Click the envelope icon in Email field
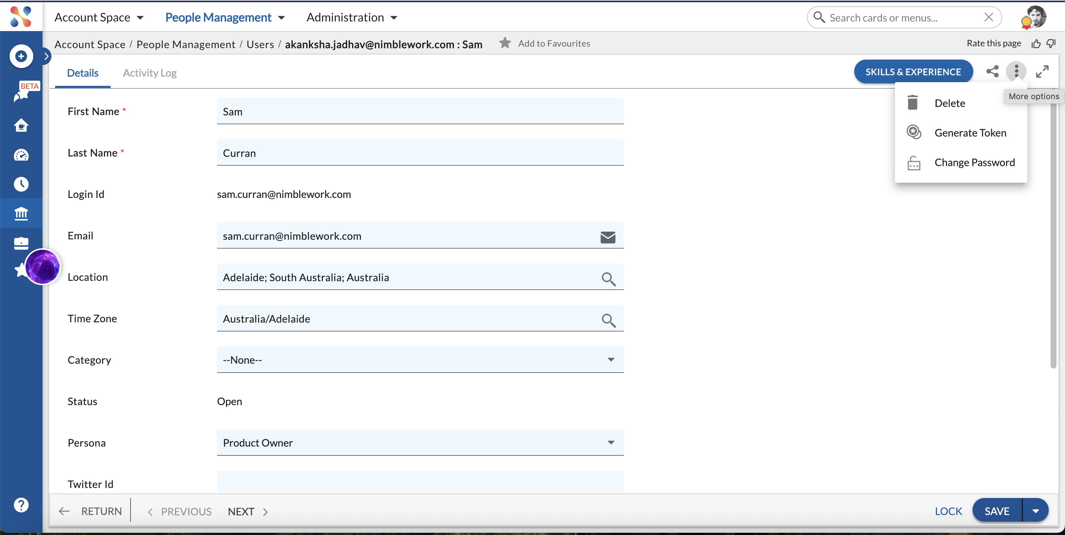This screenshot has width=1065, height=535. (608, 237)
